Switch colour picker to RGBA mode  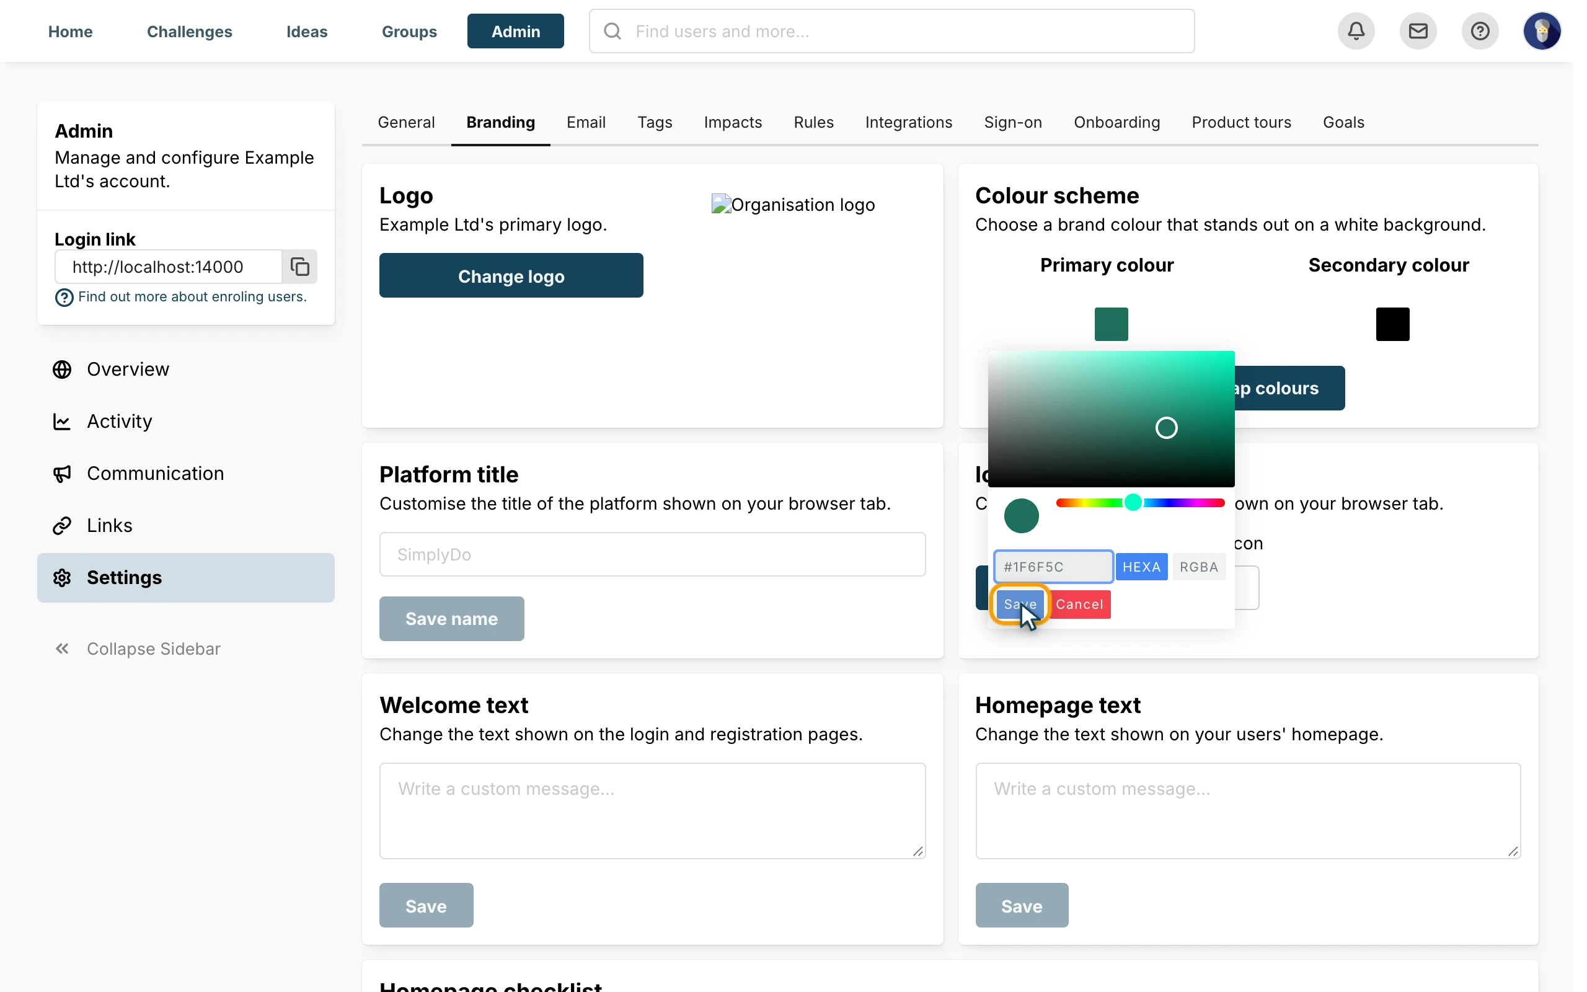coord(1199,567)
